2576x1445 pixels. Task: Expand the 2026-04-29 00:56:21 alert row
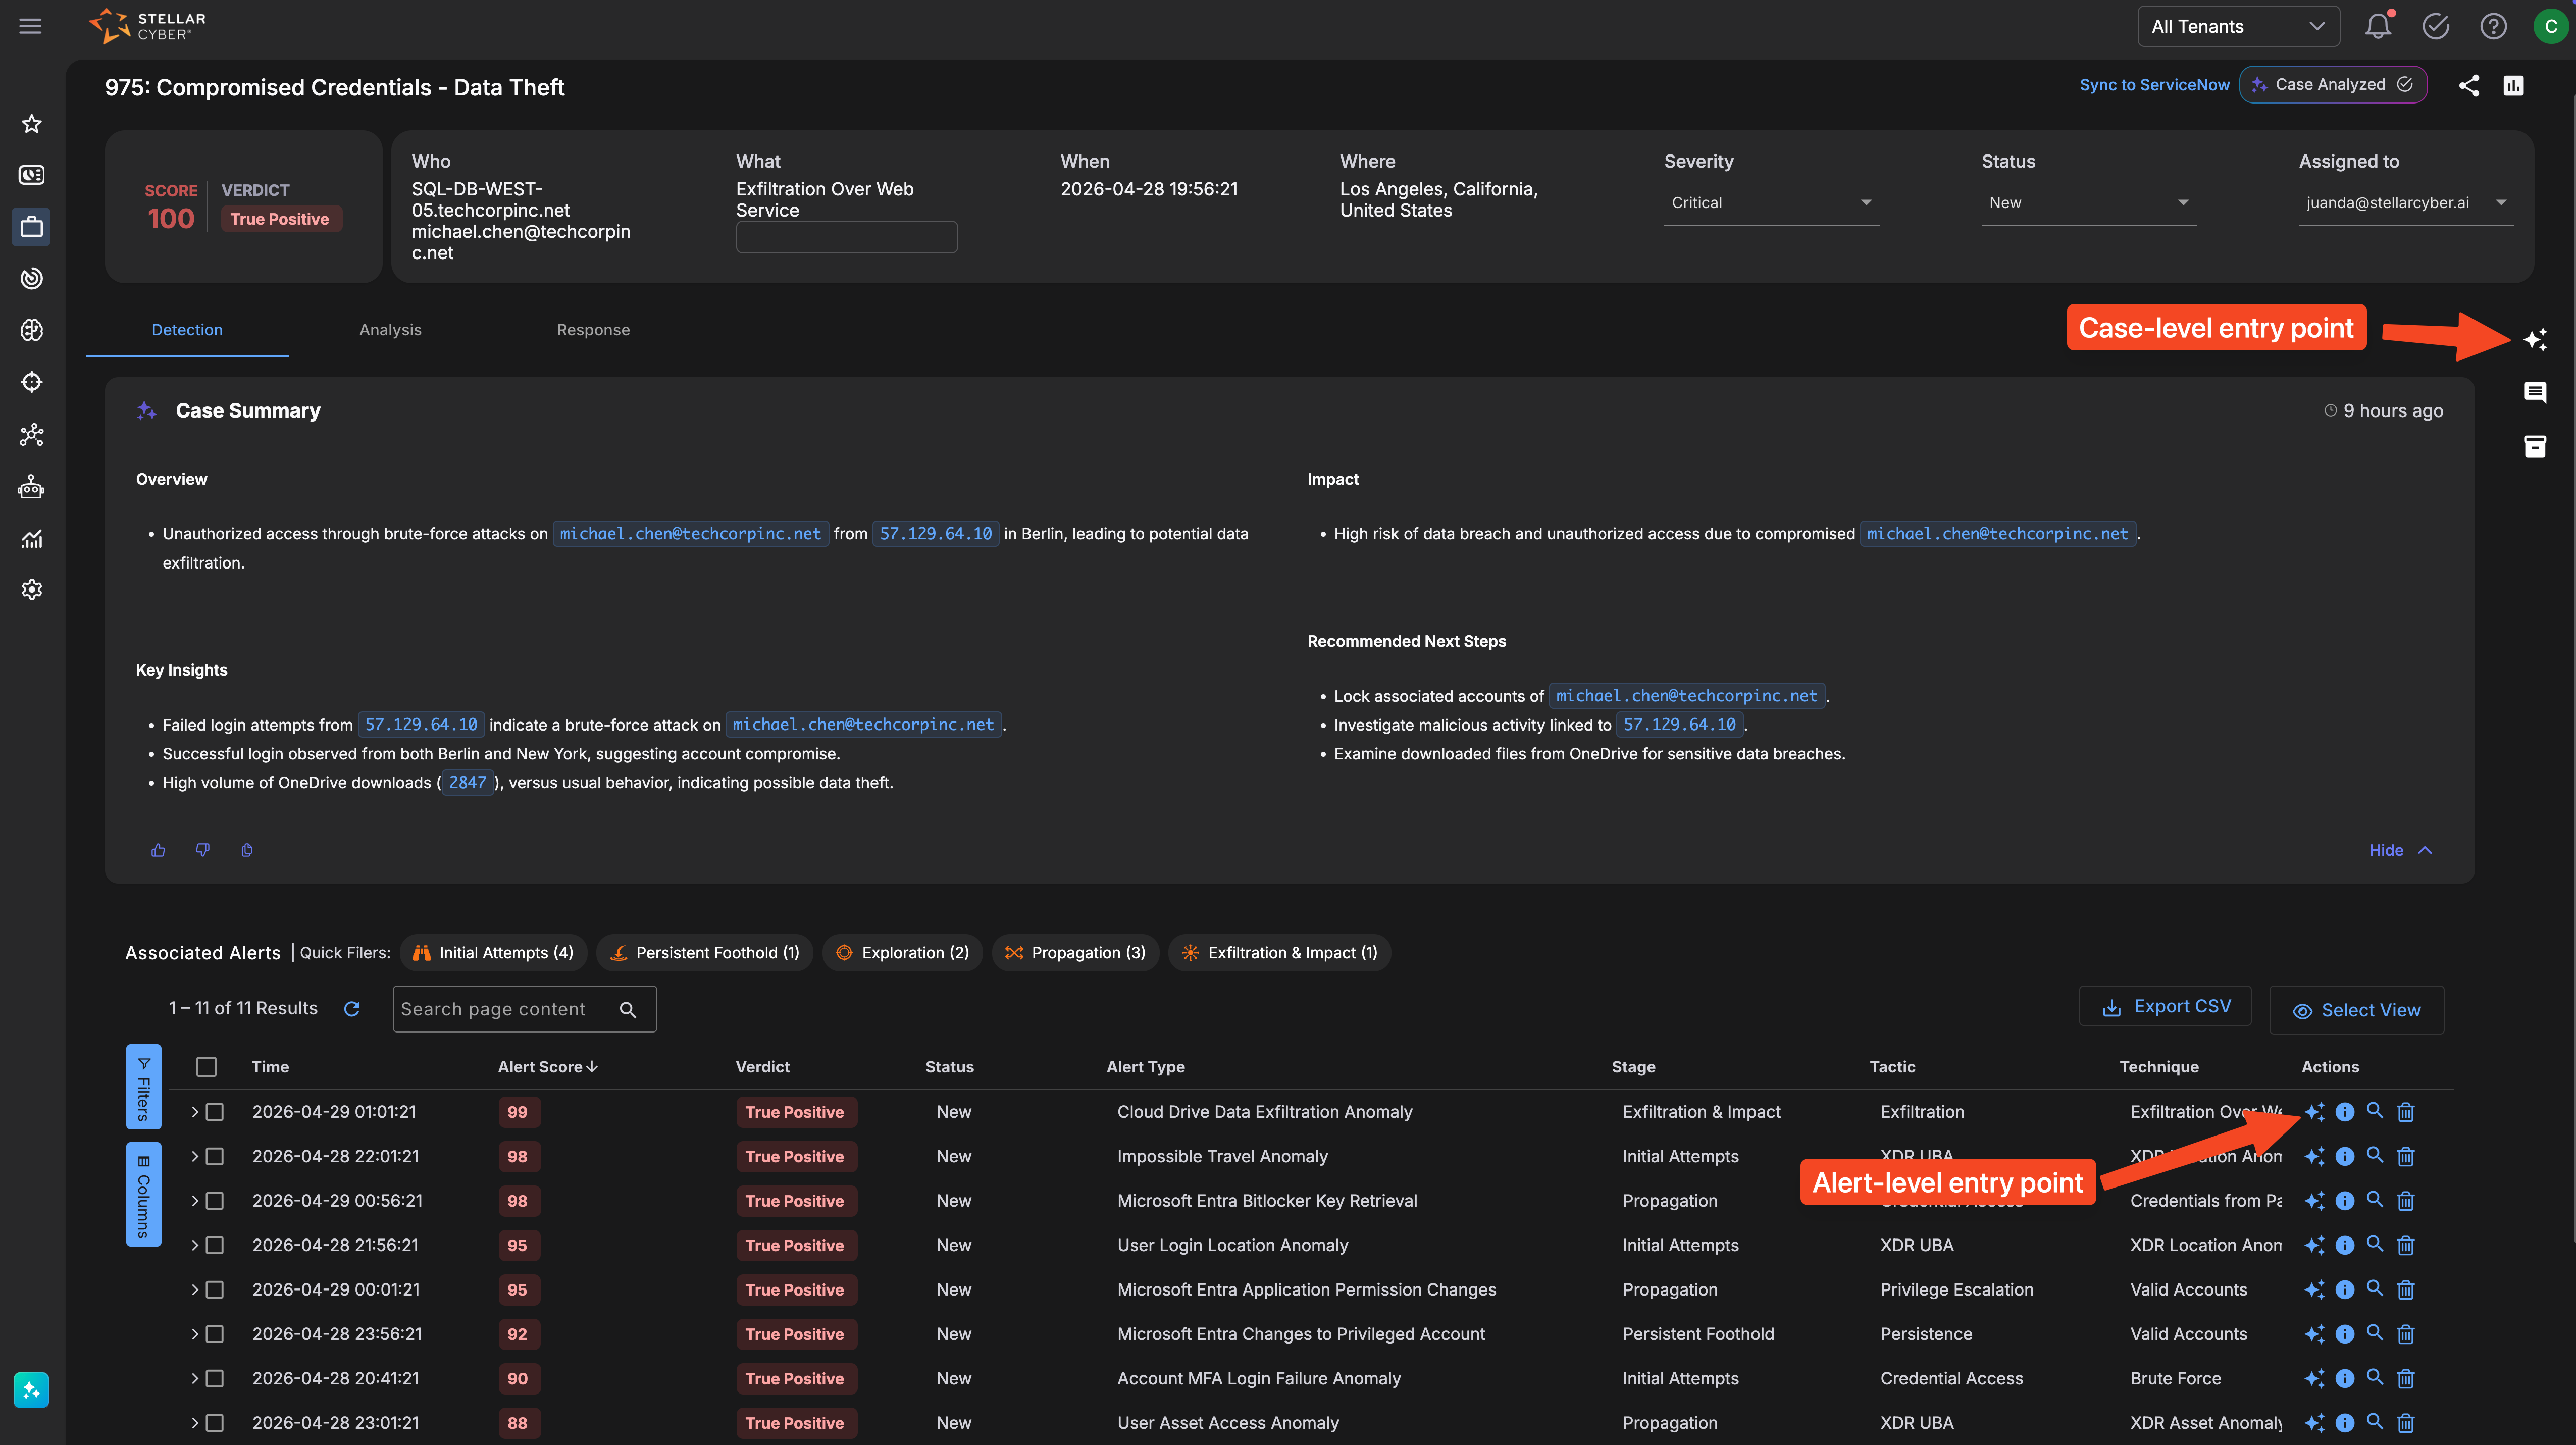pyautogui.click(x=194, y=1201)
